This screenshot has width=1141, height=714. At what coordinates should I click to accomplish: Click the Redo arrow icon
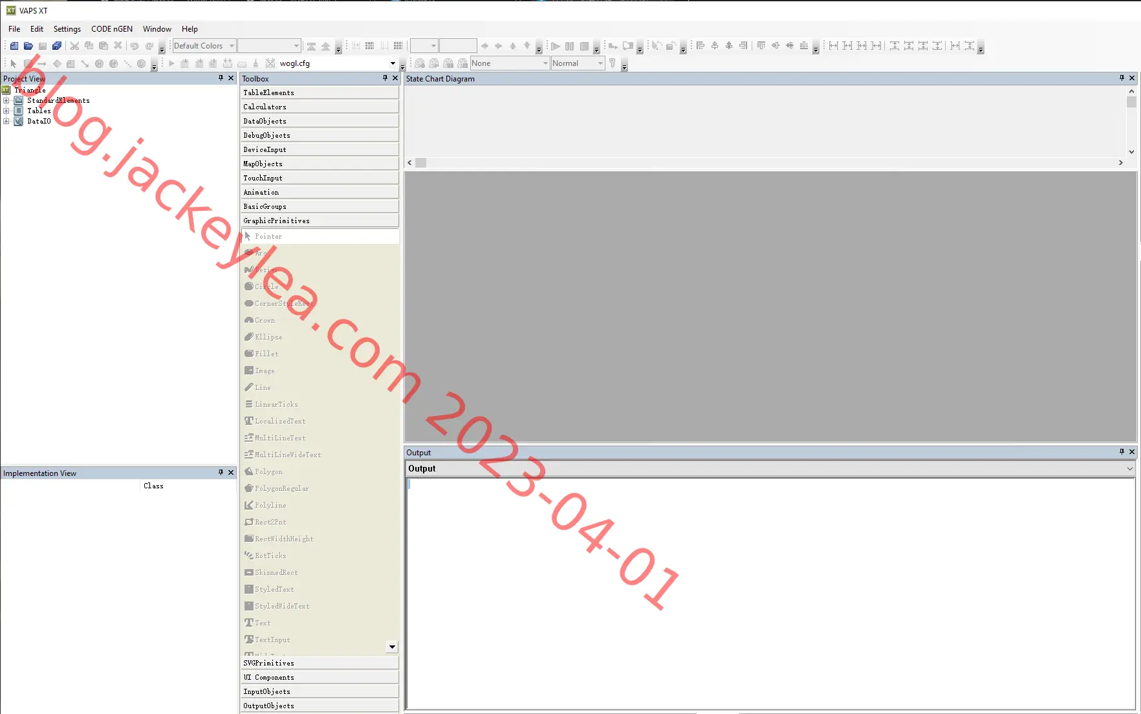[x=149, y=46]
